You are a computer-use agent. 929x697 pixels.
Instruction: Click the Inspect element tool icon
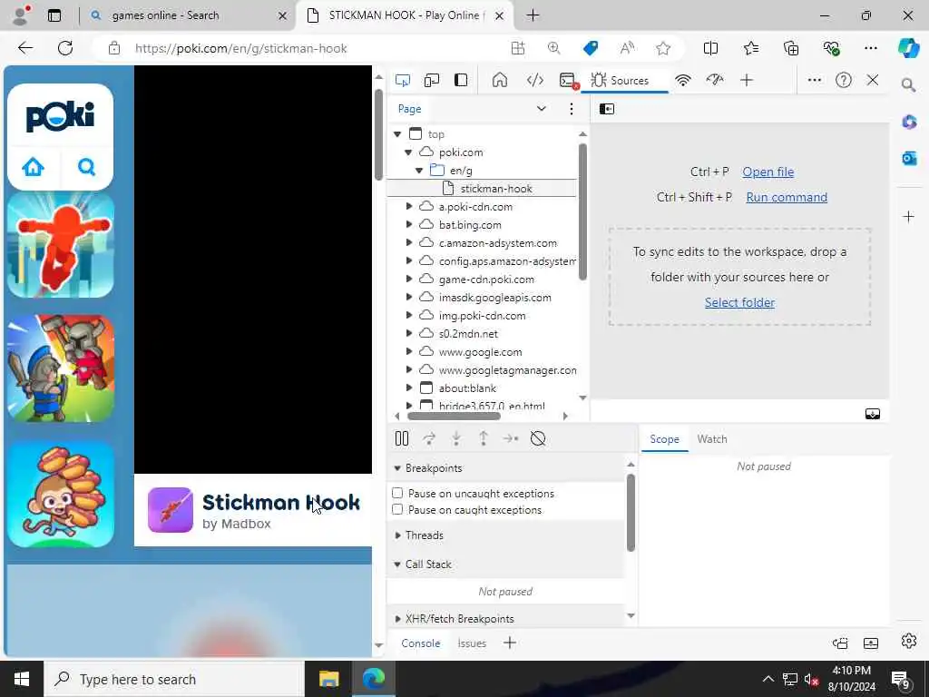402,80
